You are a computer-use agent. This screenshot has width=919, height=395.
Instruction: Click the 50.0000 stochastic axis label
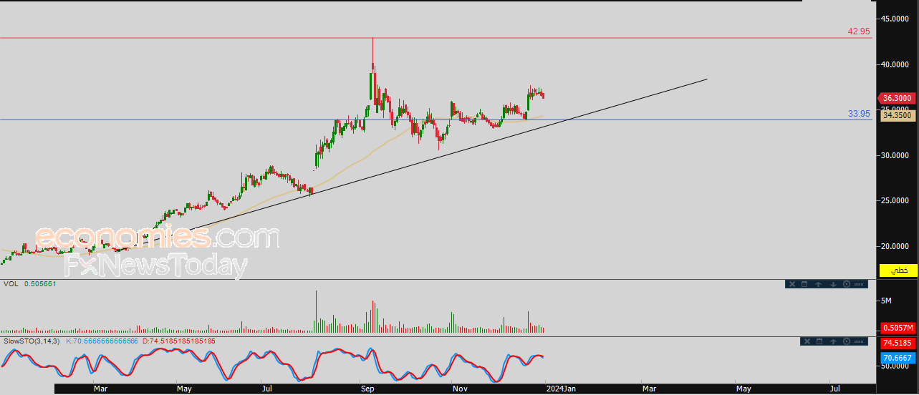(x=896, y=366)
